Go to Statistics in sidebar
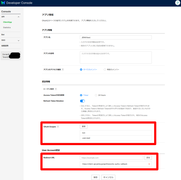 click(x=7, y=27)
